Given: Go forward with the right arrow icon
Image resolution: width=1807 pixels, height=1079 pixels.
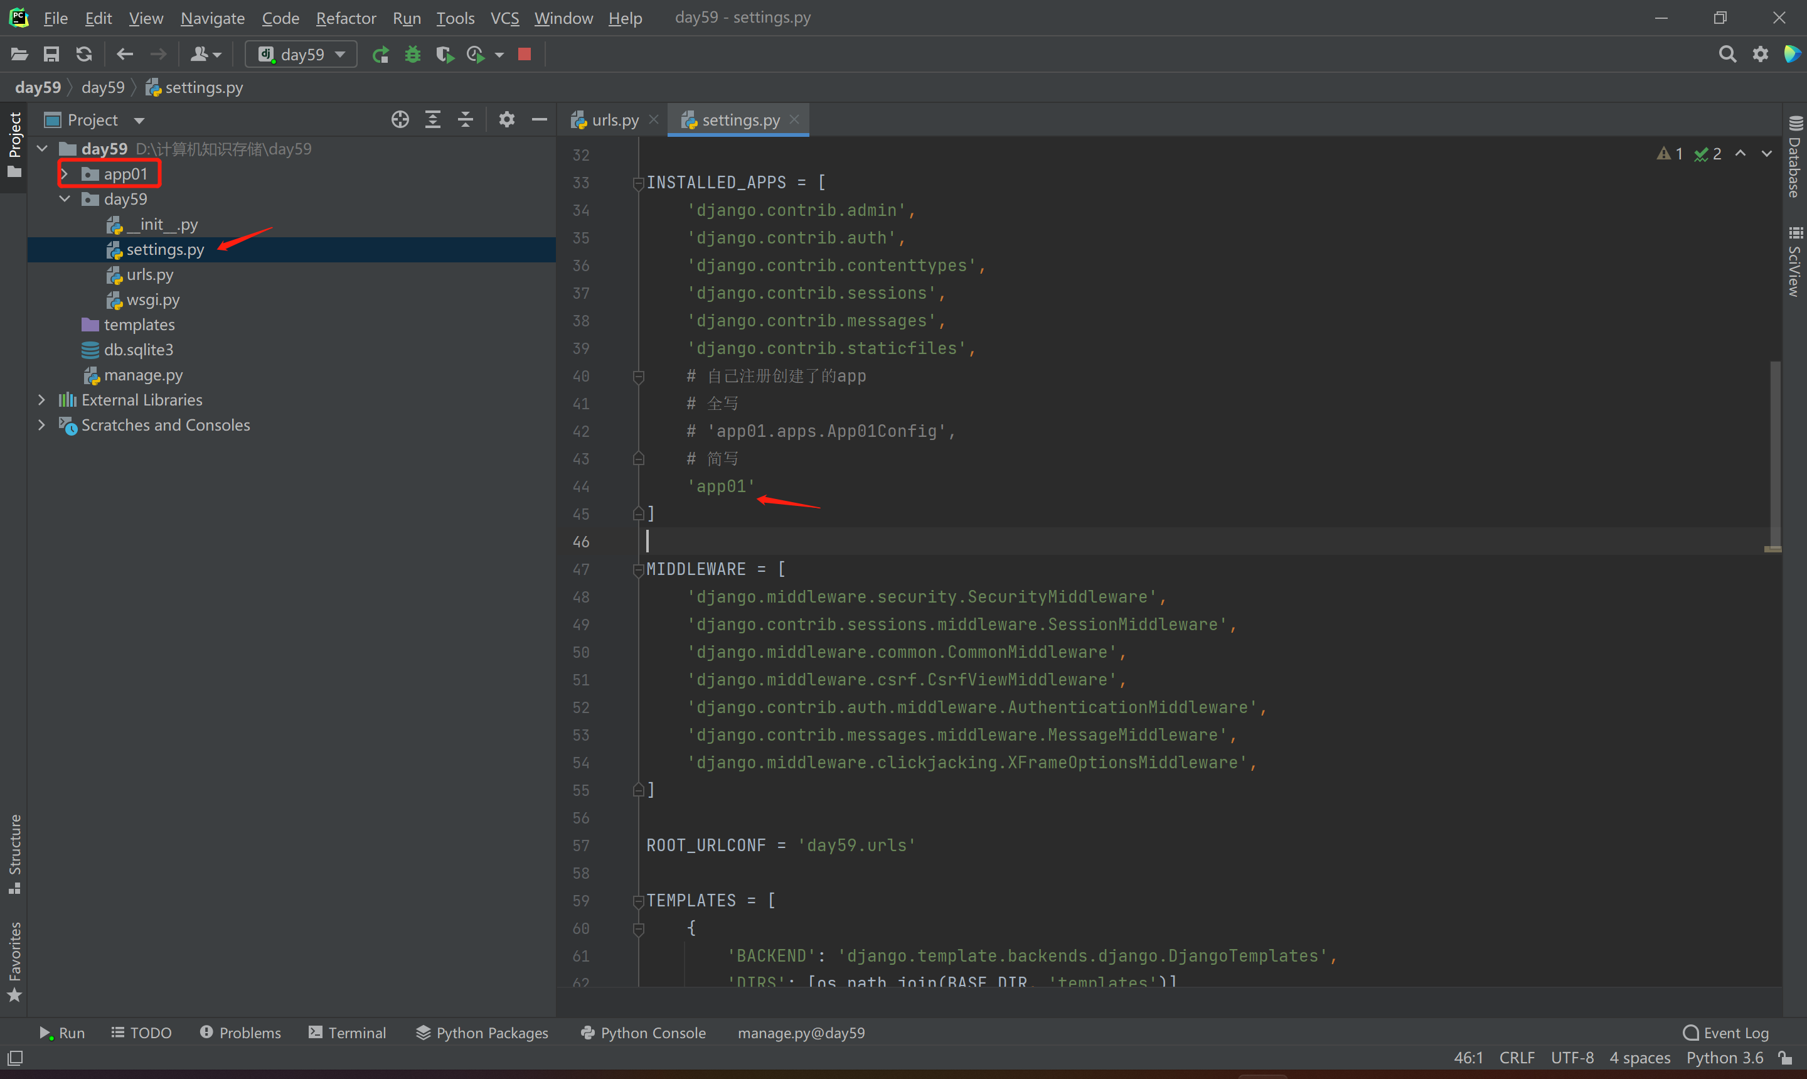Looking at the screenshot, I should 157,55.
